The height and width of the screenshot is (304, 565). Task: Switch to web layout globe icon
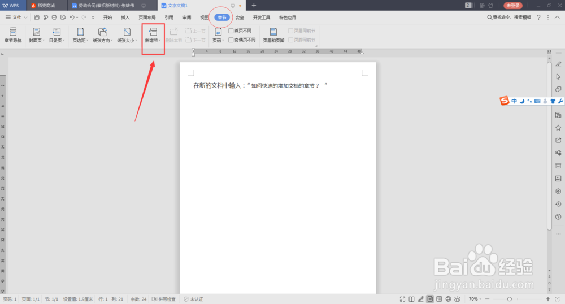pyautogui.click(x=448, y=299)
